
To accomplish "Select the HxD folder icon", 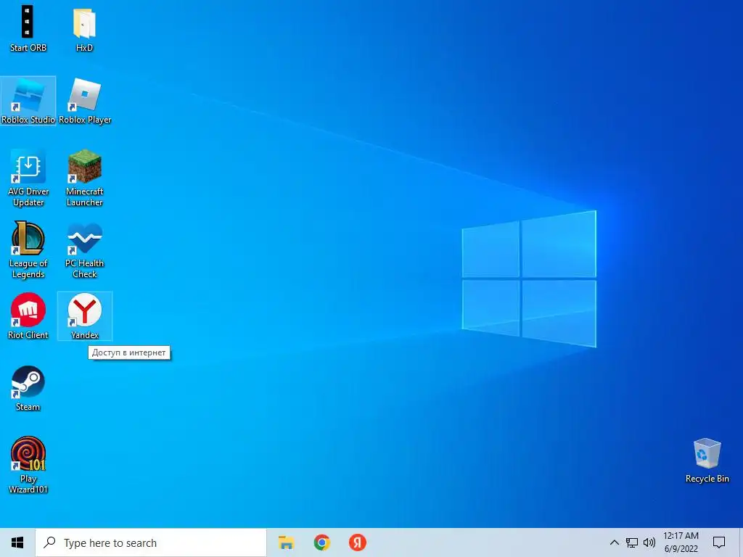I will [x=84, y=28].
